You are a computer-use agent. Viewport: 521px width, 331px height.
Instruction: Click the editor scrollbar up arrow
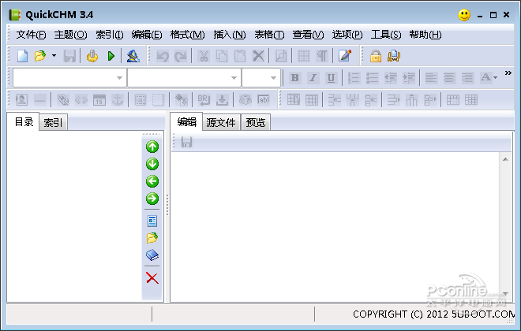505,159
